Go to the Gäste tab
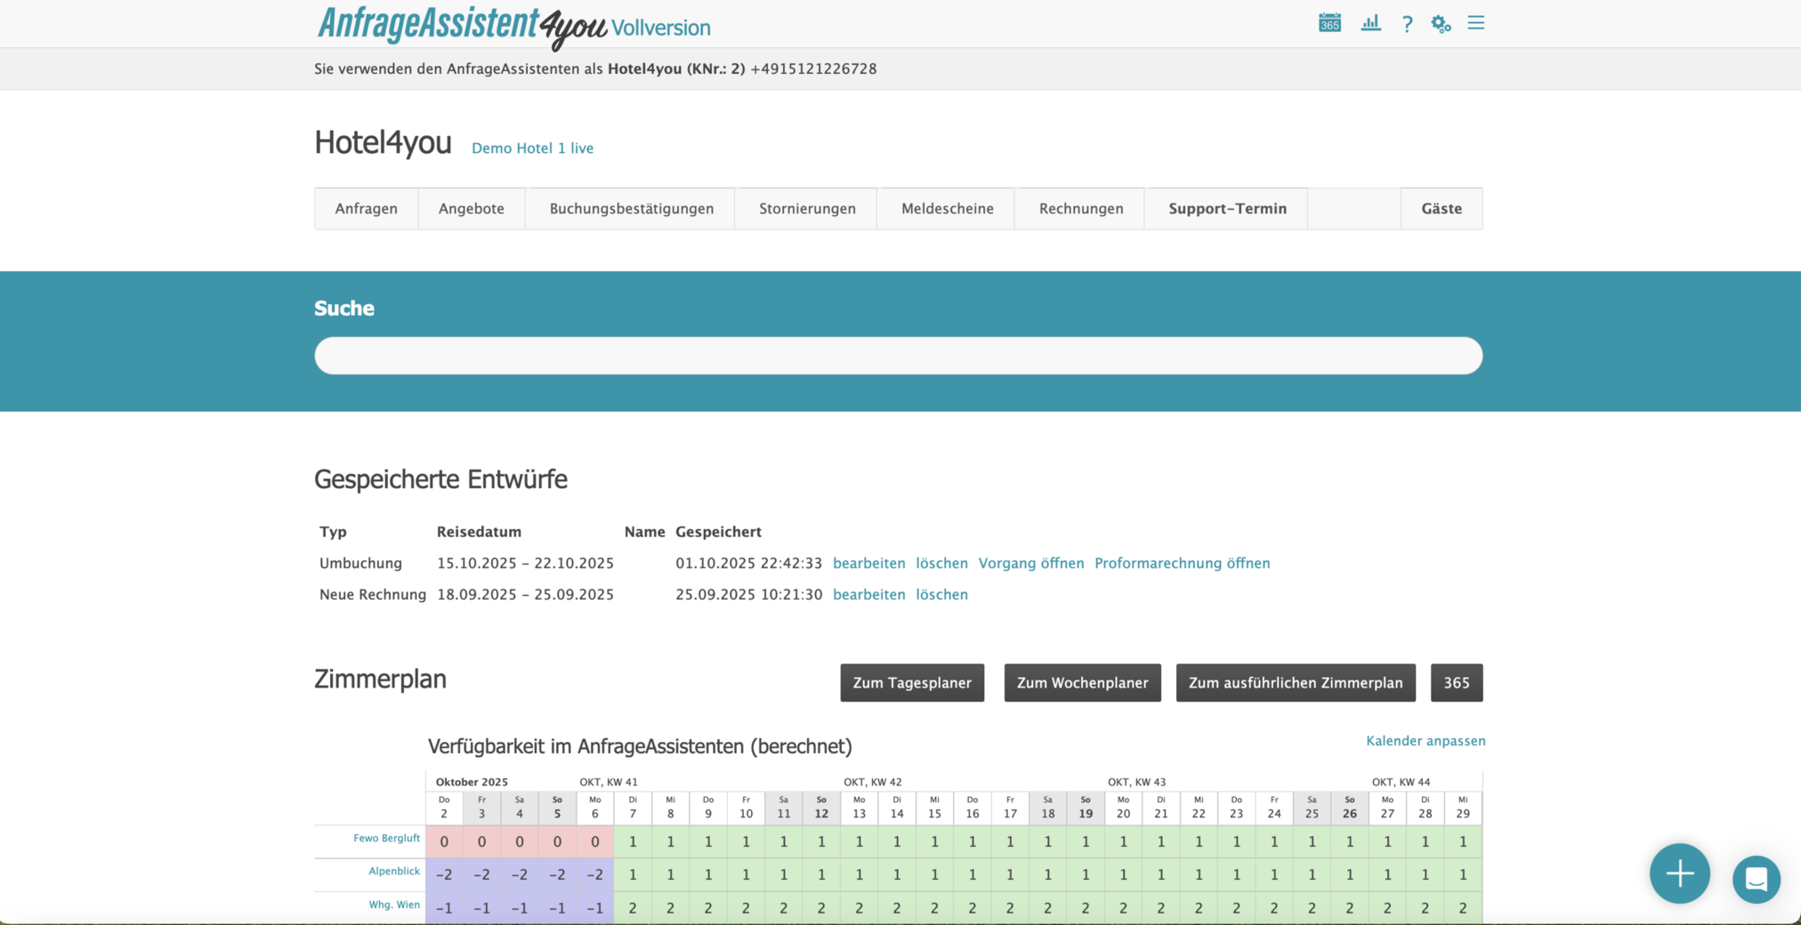The image size is (1801, 925). point(1441,209)
